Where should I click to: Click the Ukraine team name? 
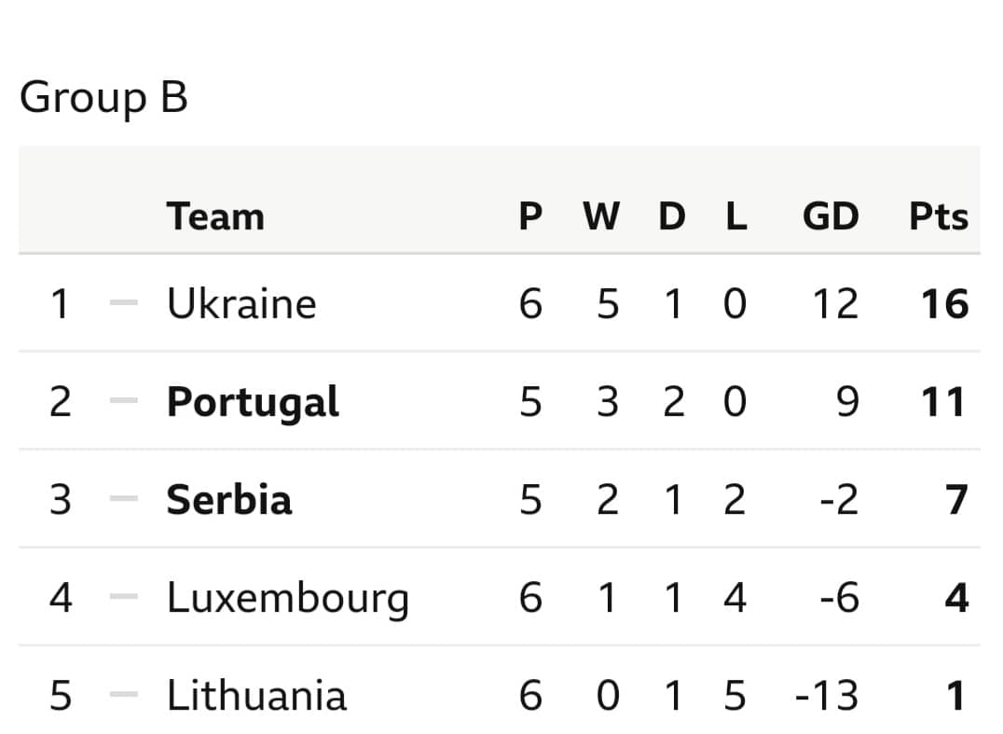coord(241,303)
